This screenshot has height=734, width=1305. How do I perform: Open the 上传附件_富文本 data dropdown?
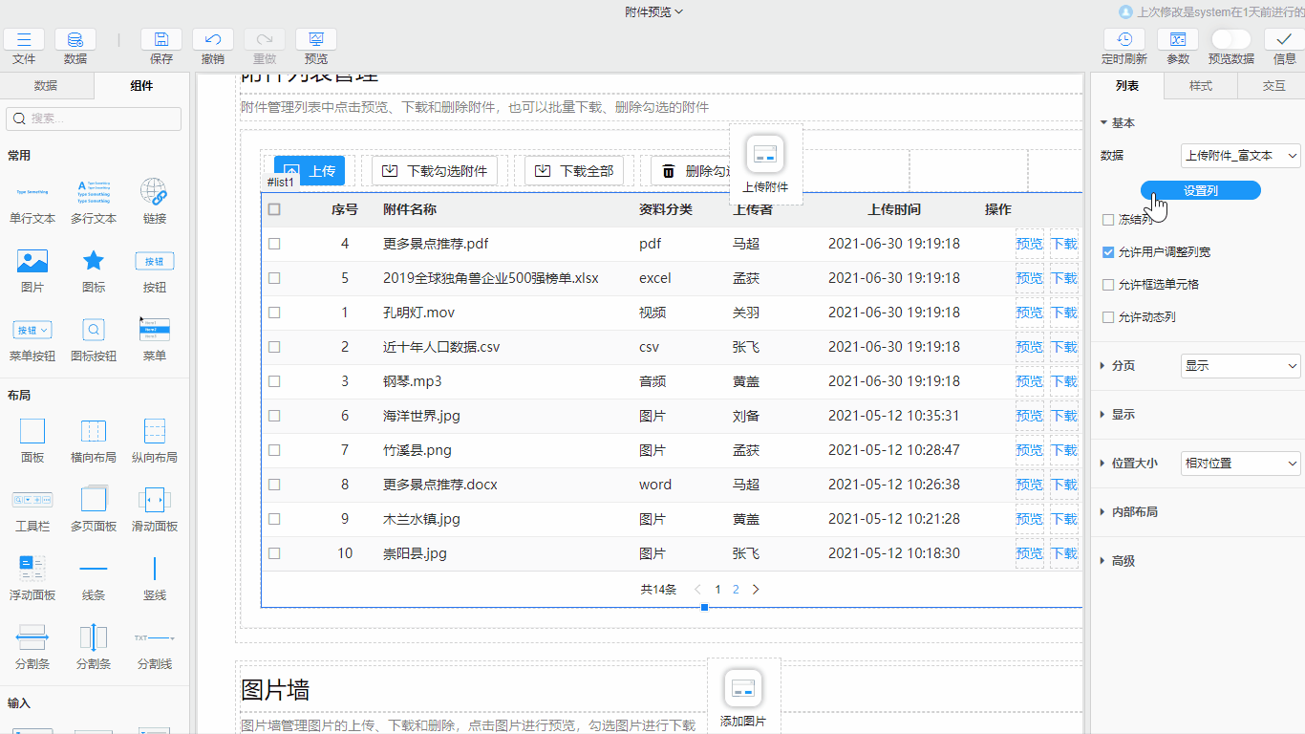[1239, 155]
